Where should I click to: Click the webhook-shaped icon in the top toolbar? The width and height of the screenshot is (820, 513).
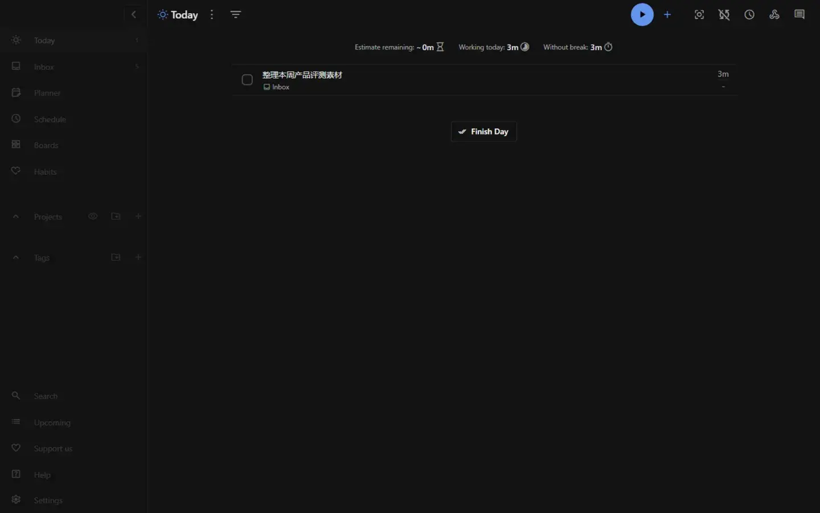(x=774, y=15)
